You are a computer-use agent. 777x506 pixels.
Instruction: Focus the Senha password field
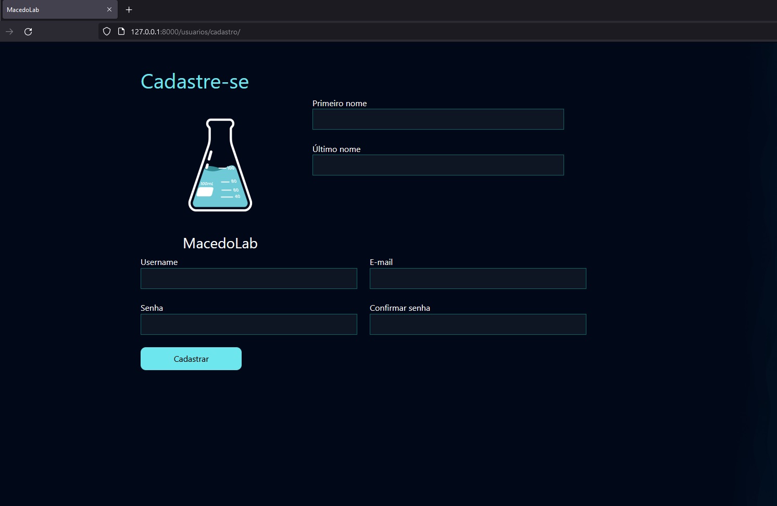coord(248,324)
